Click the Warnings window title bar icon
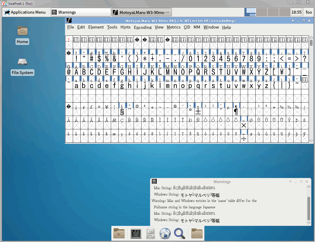This screenshot has height=242, width=315. click(154, 181)
